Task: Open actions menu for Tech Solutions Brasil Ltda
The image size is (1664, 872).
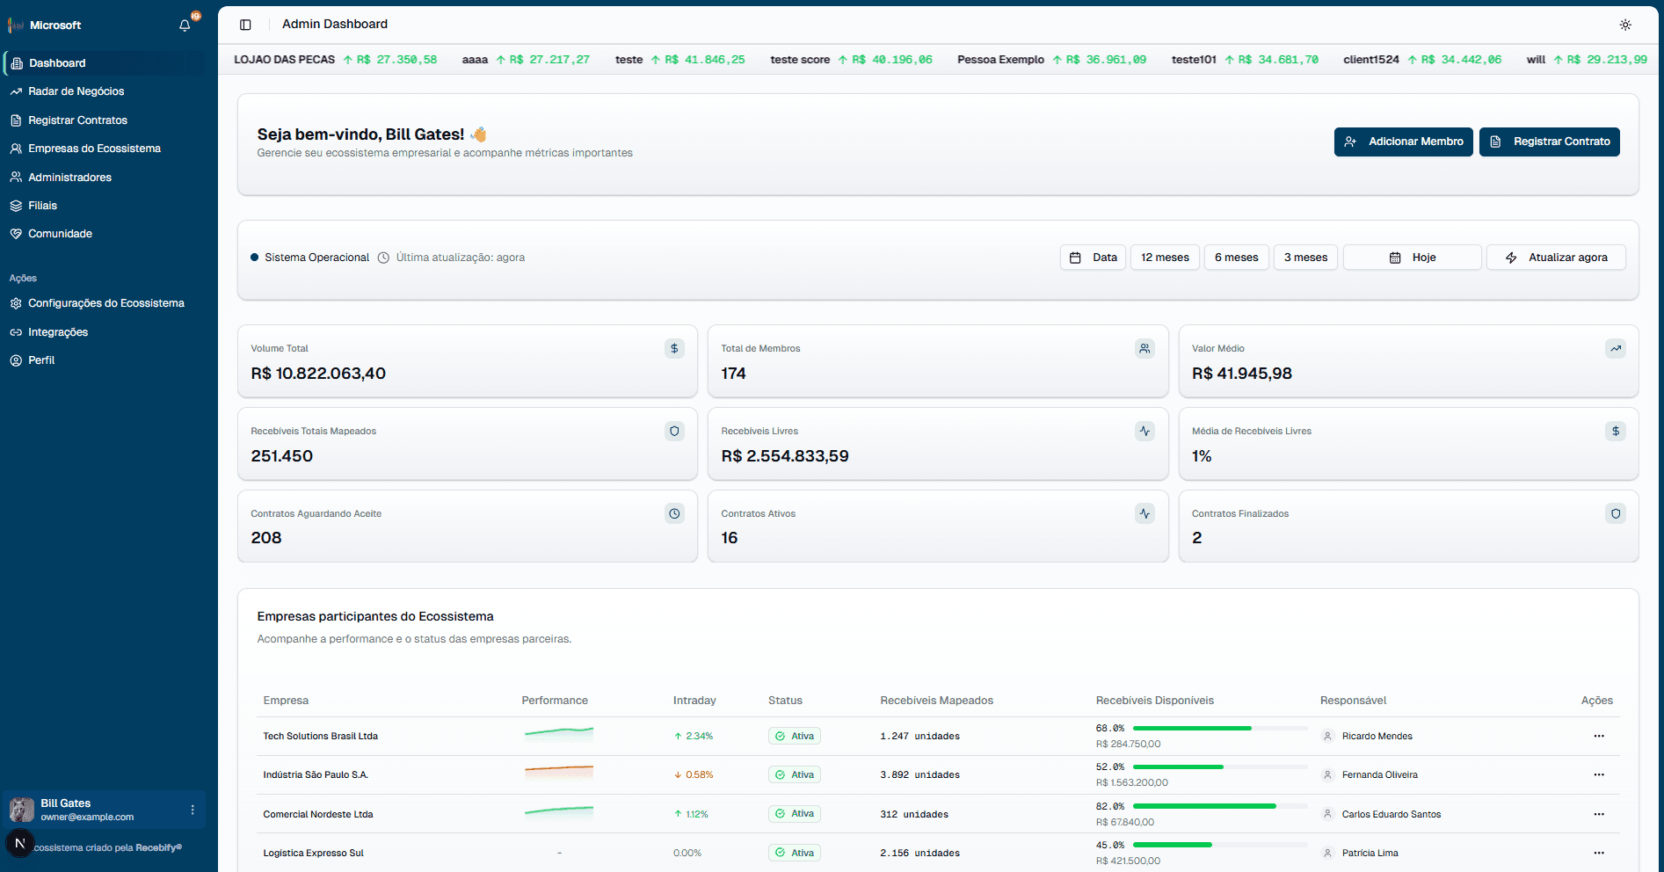Action: 1598,736
